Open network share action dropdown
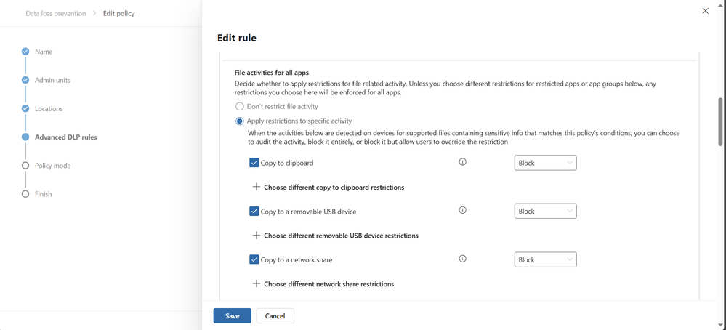The image size is (726, 330). pos(545,259)
